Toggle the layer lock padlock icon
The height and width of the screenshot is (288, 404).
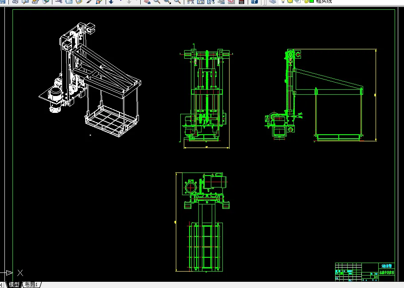pyautogui.click(x=306, y=1)
